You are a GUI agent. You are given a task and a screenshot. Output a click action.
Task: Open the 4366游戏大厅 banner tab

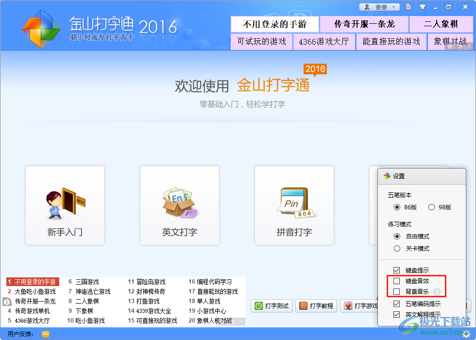[x=324, y=42]
